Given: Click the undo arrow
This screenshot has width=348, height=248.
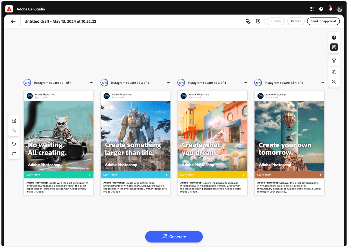Looking at the screenshot, I should click(x=14, y=144).
